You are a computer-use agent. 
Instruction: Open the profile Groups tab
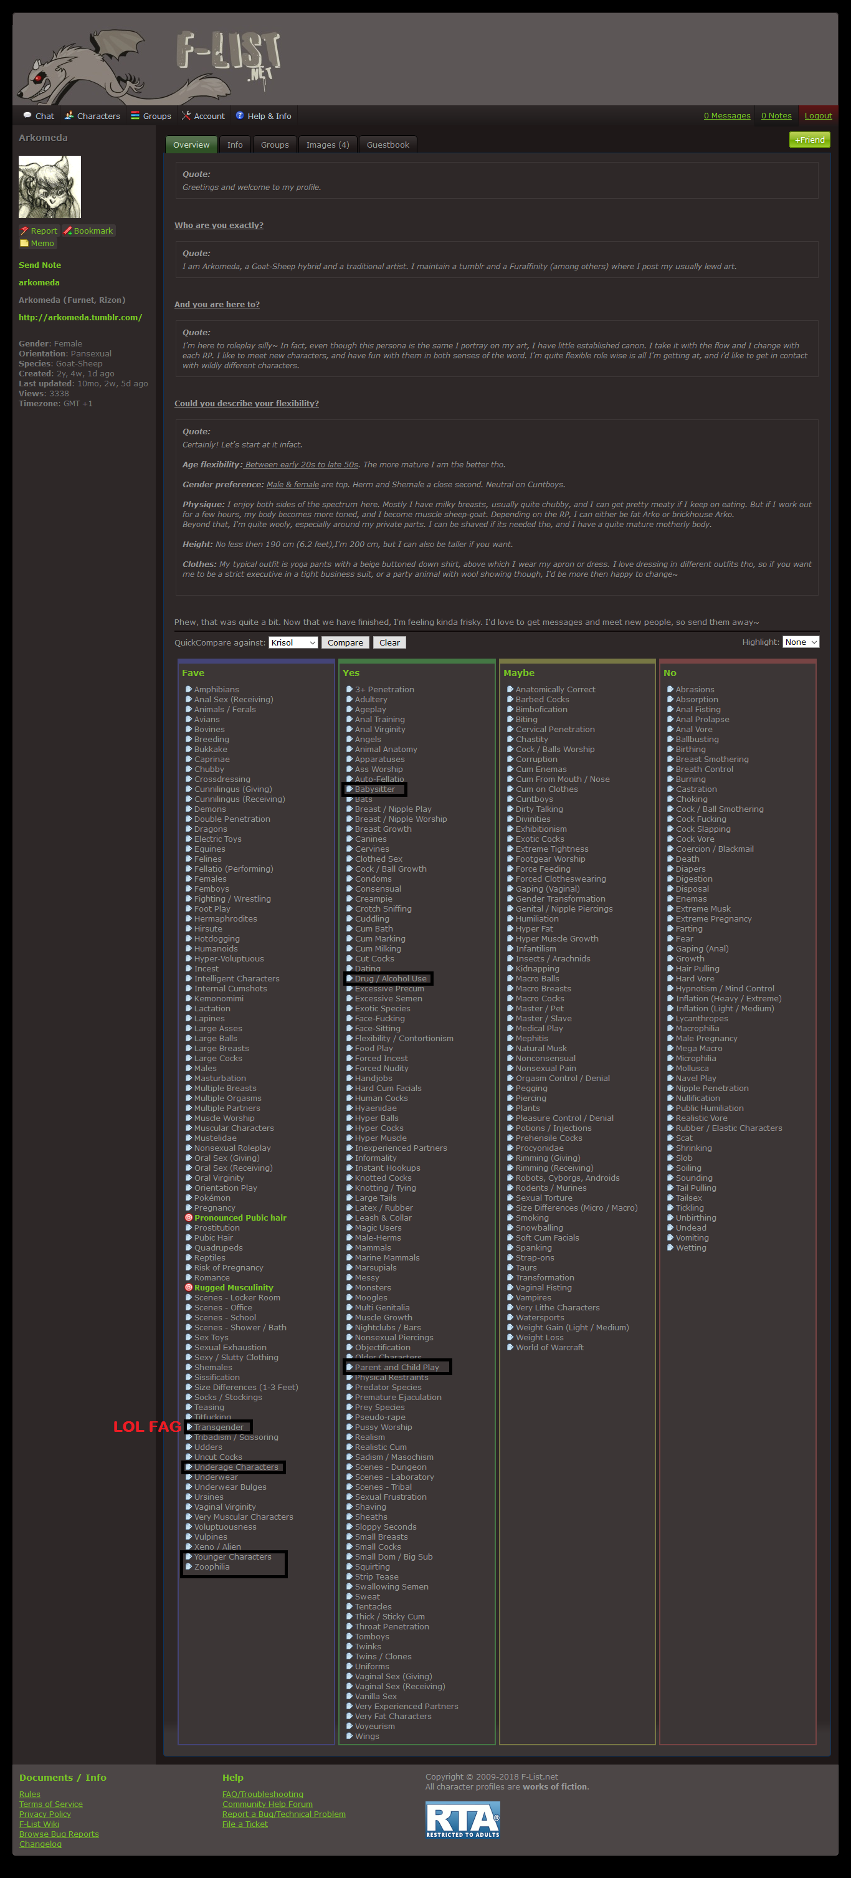275,145
